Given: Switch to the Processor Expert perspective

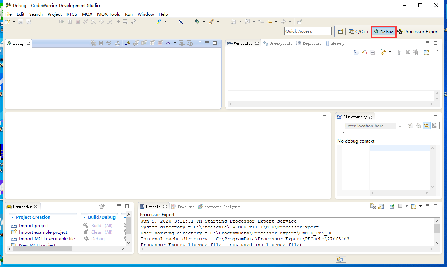Looking at the screenshot, I should point(418,31).
